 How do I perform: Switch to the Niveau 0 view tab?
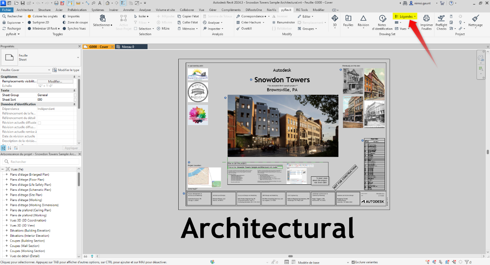[128, 47]
